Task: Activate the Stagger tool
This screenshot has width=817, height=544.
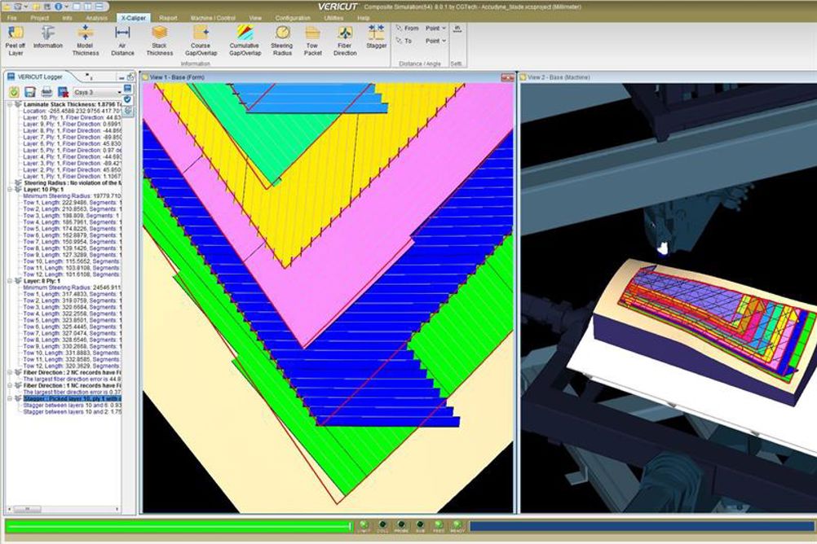Action: [x=376, y=37]
